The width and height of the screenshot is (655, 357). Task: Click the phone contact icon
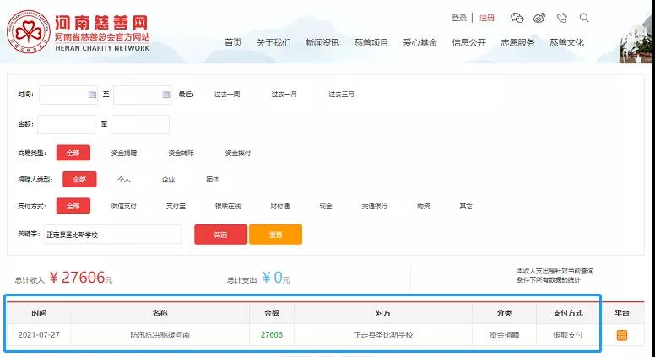point(562,18)
